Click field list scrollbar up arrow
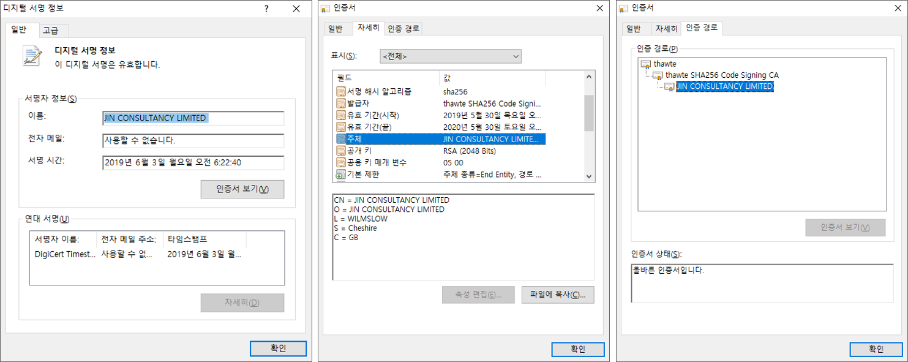 [x=589, y=78]
